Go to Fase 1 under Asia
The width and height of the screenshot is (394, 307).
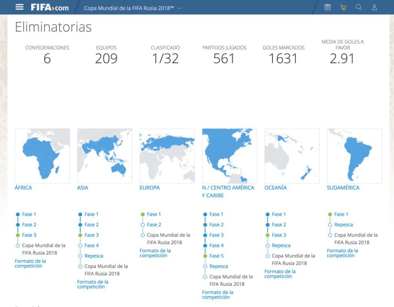pyautogui.click(x=92, y=214)
